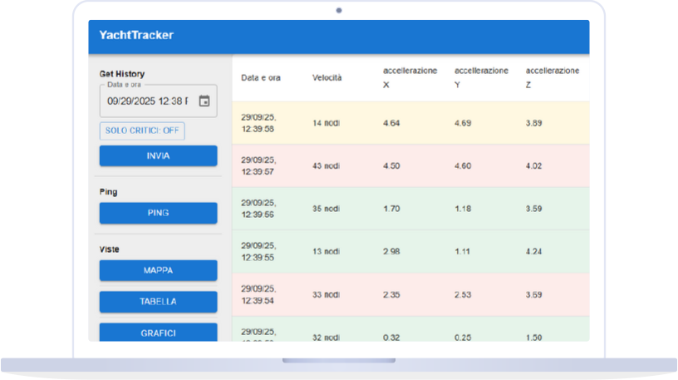Click the accellerazione Z column header
This screenshot has width=678, height=380.
pos(553,77)
